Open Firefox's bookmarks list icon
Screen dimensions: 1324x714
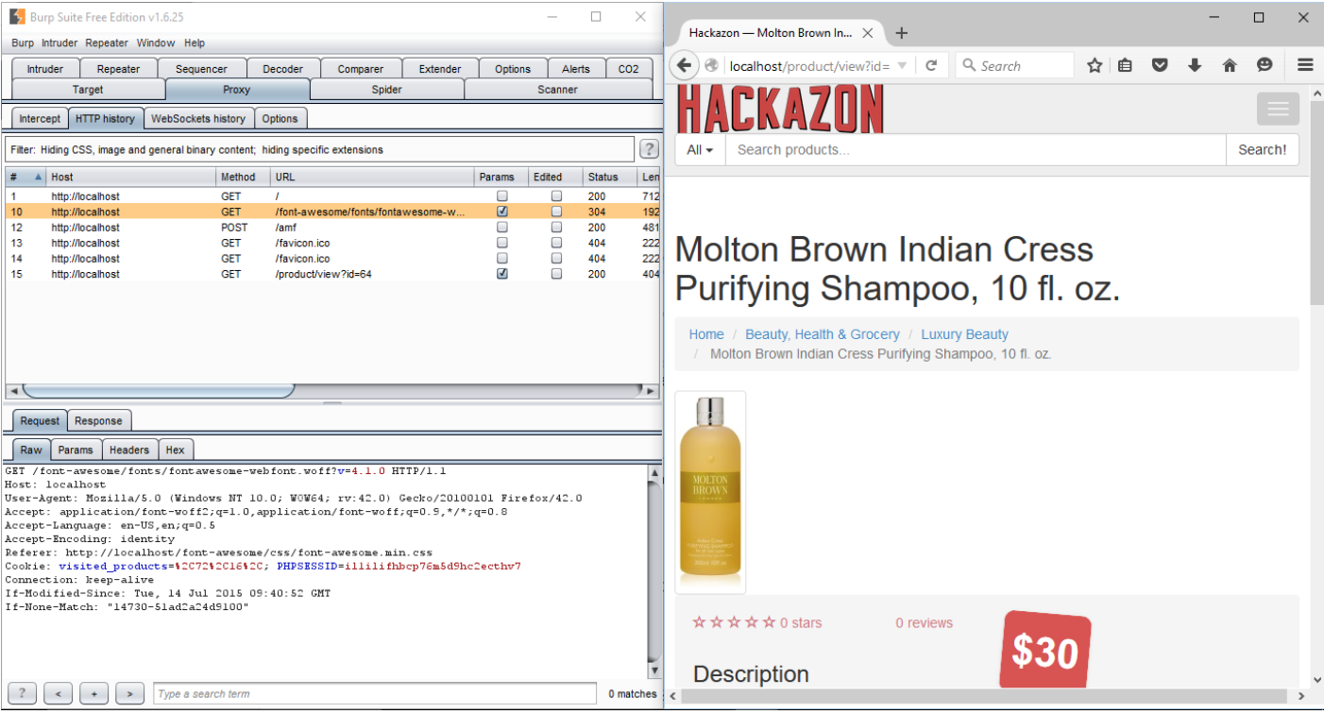pyautogui.click(x=1125, y=65)
